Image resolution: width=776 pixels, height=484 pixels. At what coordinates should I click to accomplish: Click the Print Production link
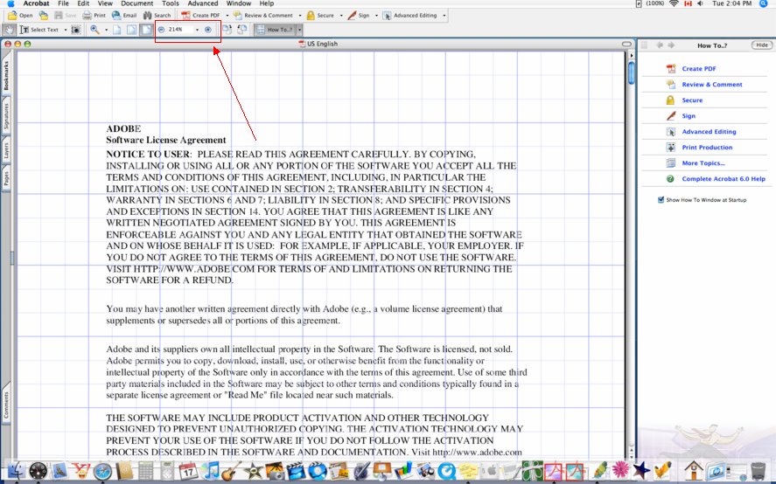click(x=707, y=148)
